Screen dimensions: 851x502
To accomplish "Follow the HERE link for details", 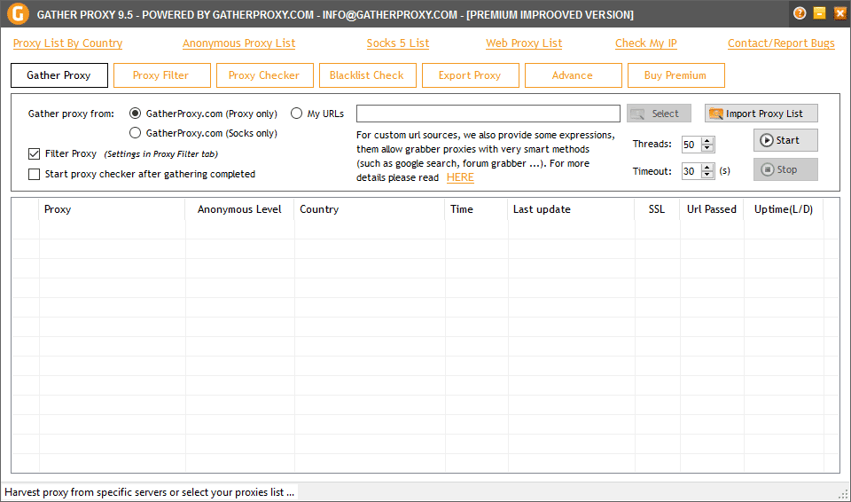I will coord(460,177).
